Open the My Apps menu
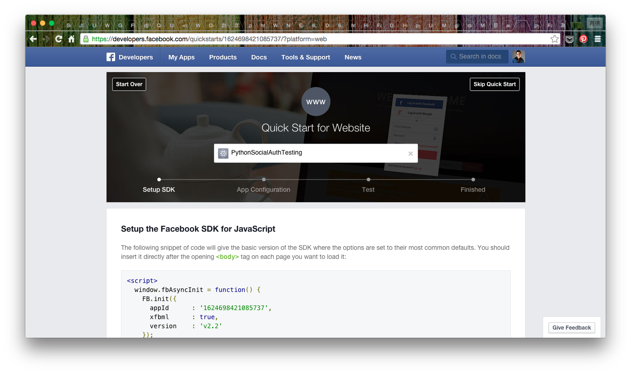631x374 pixels. point(181,57)
